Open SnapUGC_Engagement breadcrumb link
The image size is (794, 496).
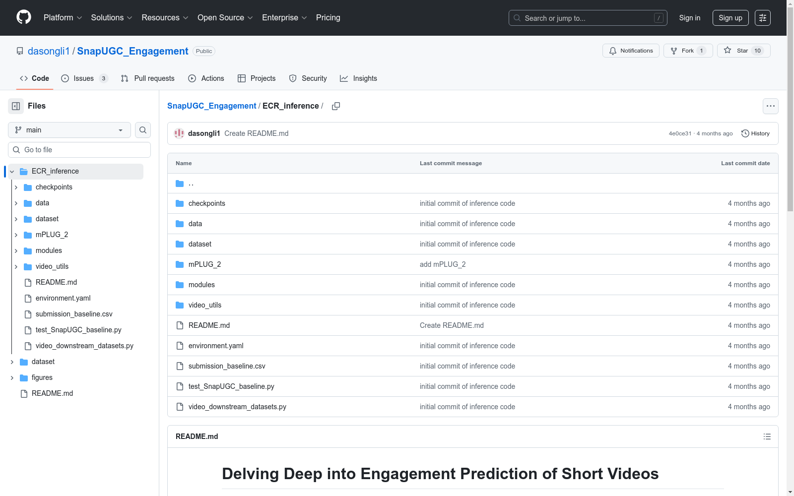tap(212, 106)
